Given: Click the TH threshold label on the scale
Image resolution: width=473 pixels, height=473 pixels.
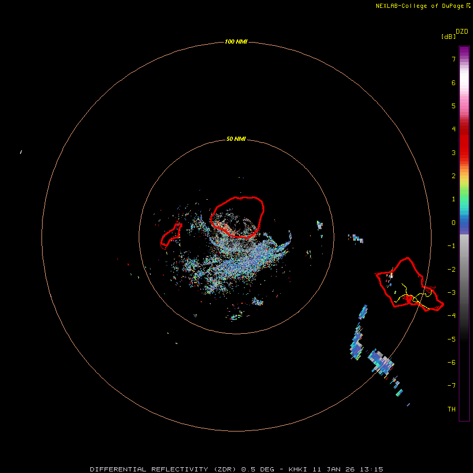Looking at the screenshot, I should point(451,409).
